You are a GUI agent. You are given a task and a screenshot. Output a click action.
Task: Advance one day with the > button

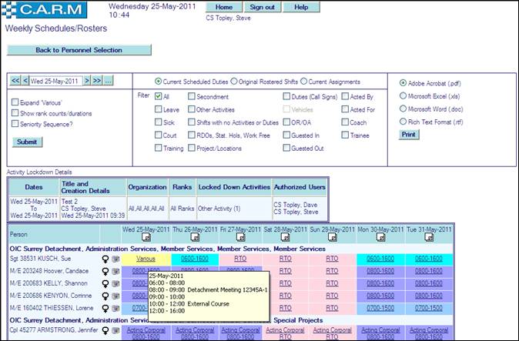[x=87, y=81]
